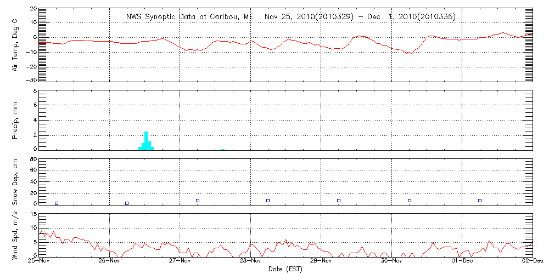Click the tallest cyan precipitation bar
The height and width of the screenshot is (274, 549).
pos(146,140)
